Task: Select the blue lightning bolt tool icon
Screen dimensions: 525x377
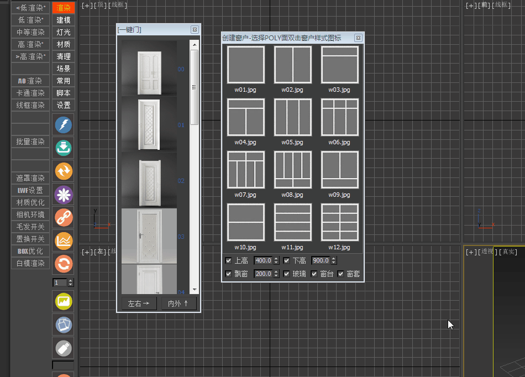Action: click(63, 125)
